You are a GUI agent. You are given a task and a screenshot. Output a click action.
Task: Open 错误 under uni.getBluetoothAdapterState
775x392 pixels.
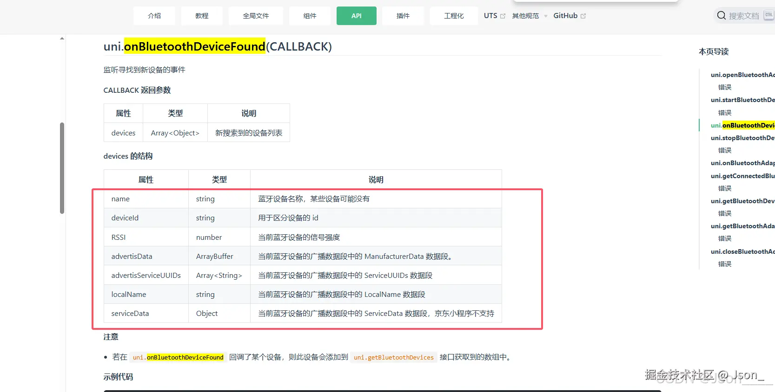(725, 238)
